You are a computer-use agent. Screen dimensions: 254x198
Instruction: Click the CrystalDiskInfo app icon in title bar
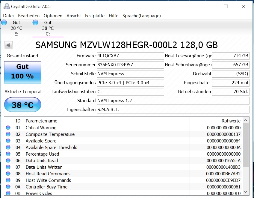(7, 6)
